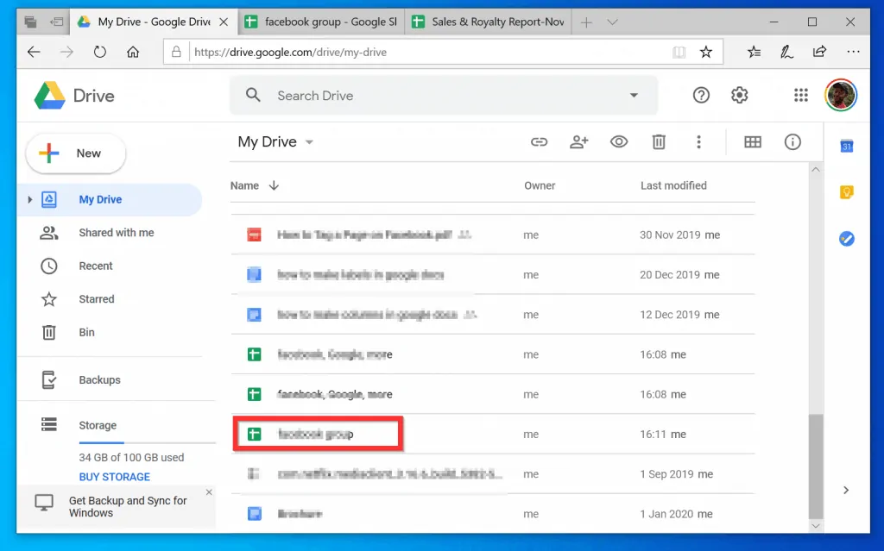Open Google apps grid launcher
Viewport: 884px width, 551px height.
(x=801, y=96)
